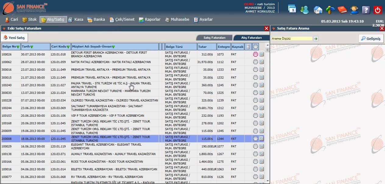Select 'SALTANAT TUMARBAYEVA KAZAKİSTAN' customer cell
The width and height of the screenshot is (385, 184).
tap(115, 108)
